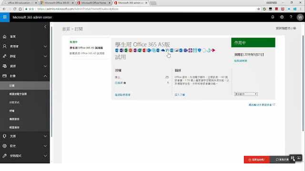Open the help question mark
The image size is (305, 171).
click(x=291, y=17)
